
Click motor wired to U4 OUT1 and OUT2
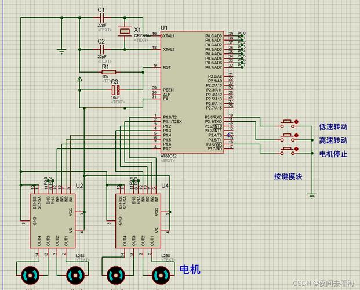(x=161, y=275)
